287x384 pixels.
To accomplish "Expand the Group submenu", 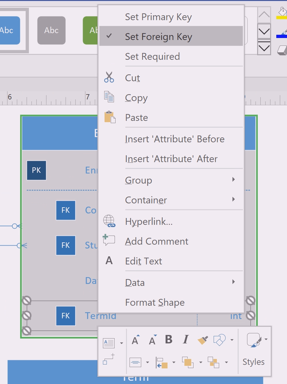I will click(x=171, y=180).
